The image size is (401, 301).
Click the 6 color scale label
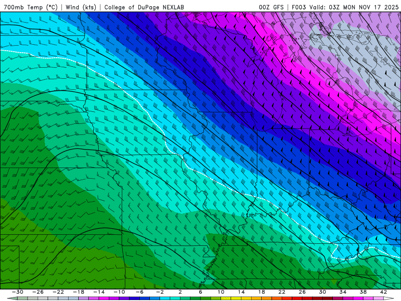(200, 292)
